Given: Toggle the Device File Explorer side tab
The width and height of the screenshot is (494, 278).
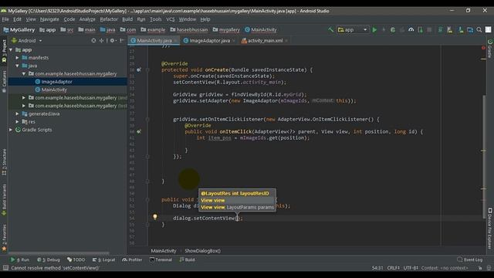Looking at the screenshot, I should click(490, 229).
